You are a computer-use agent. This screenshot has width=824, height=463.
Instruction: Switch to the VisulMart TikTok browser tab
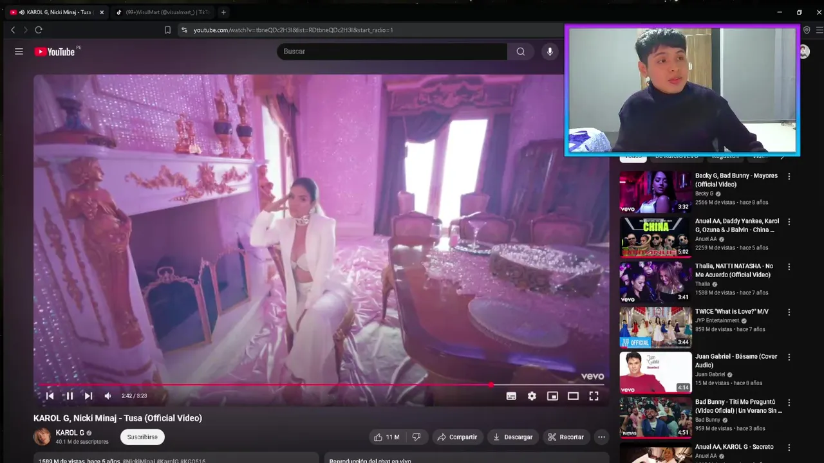(163, 12)
